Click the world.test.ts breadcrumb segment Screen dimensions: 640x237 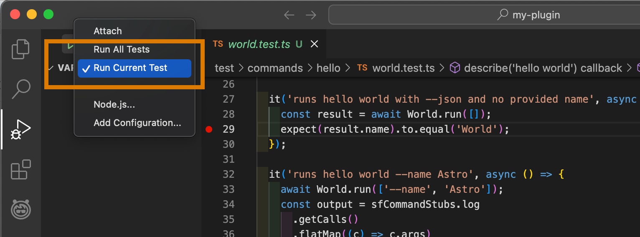396,68
